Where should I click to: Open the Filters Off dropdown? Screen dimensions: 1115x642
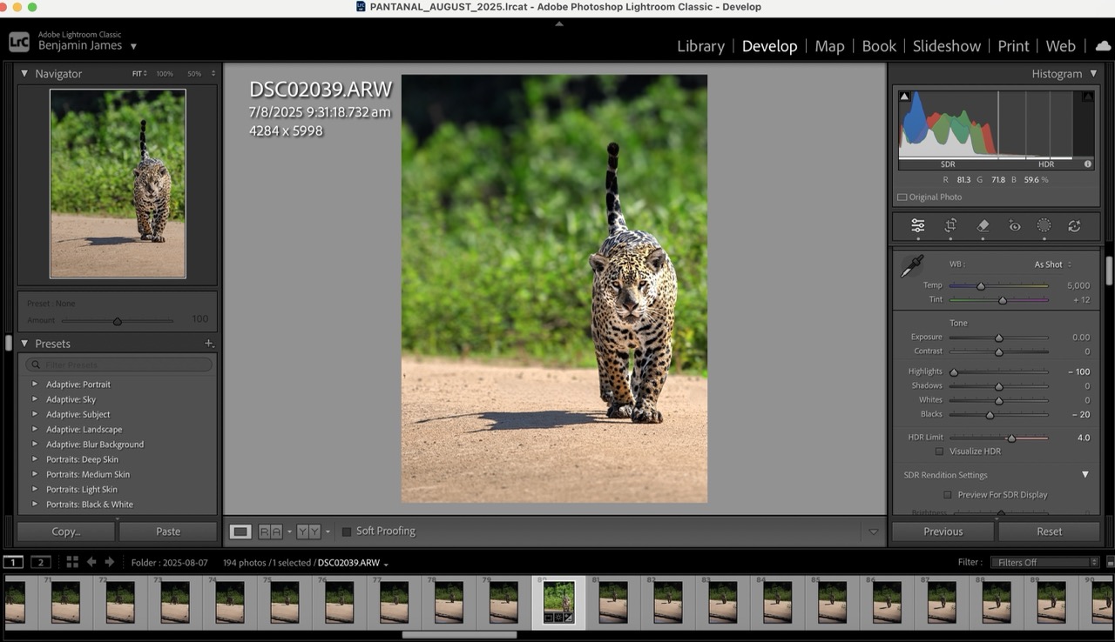(x=1047, y=563)
